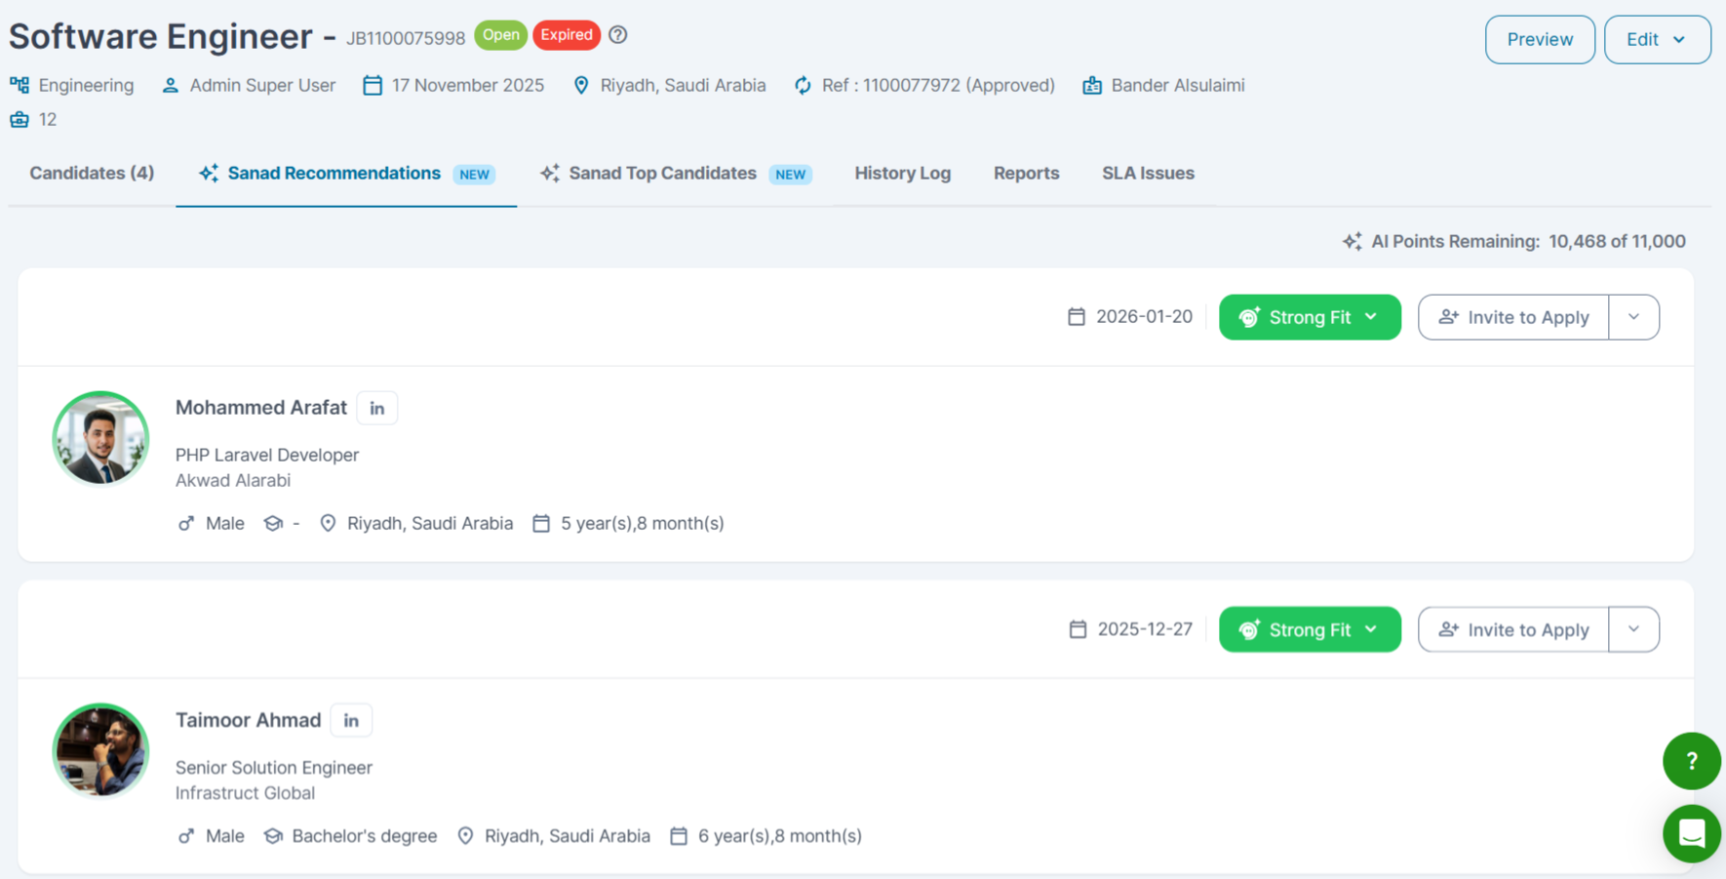Open the SLA Issues tab
Screen dimensions: 1726x879
point(1148,174)
